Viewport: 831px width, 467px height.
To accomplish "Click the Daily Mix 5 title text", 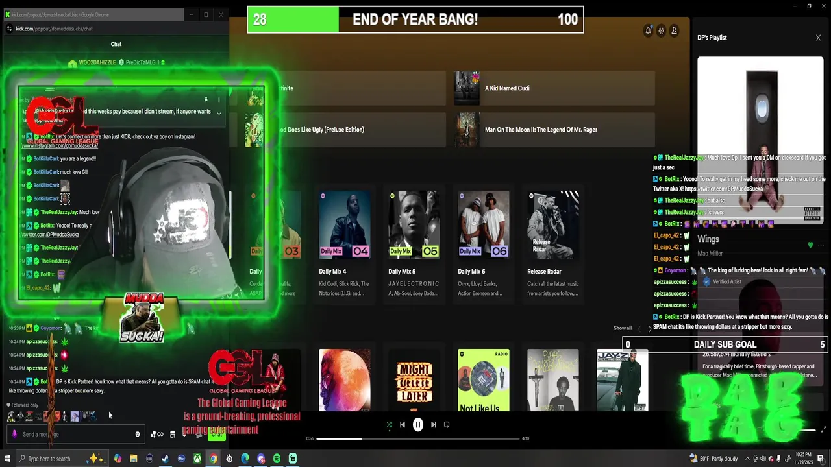I will pos(402,272).
